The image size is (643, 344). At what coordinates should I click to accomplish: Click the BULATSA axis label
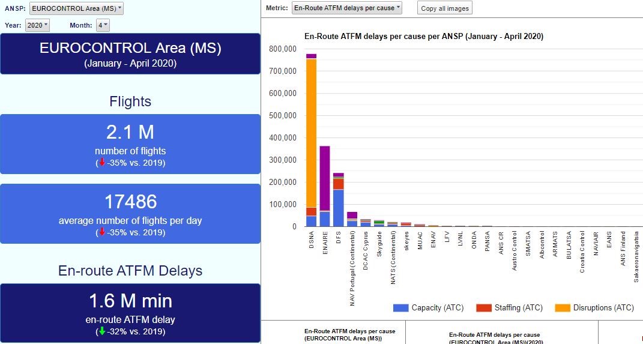569,245
